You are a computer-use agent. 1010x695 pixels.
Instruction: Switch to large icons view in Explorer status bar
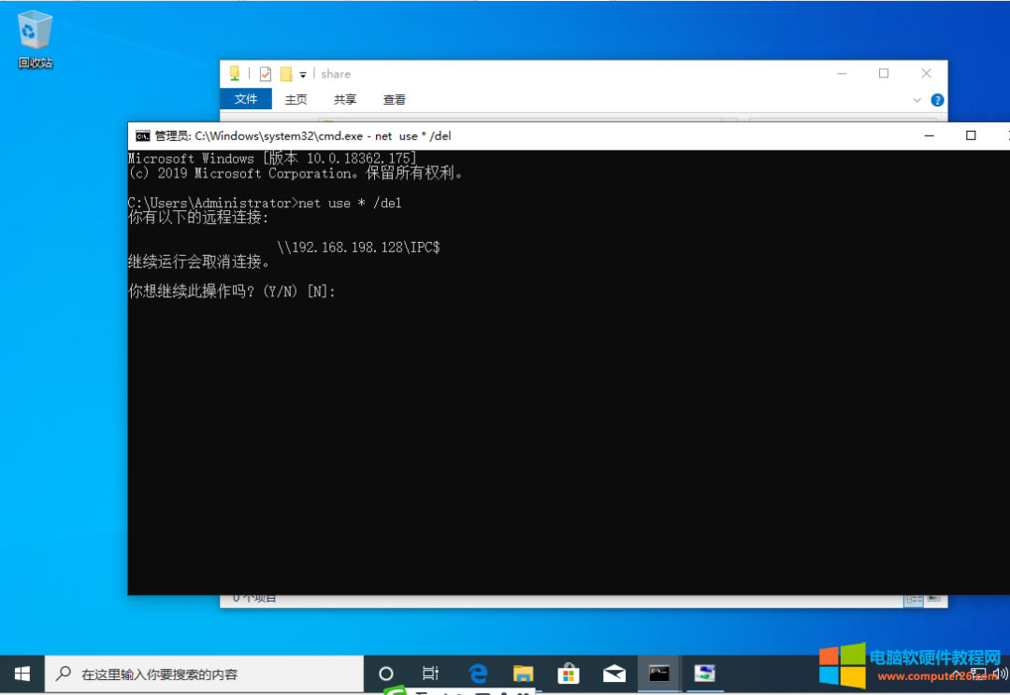click(x=933, y=599)
